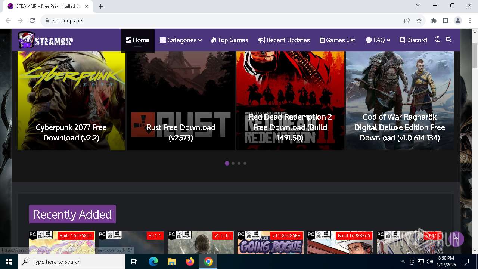Switch to Chrome in taskbar
This screenshot has width=478, height=269.
pos(208,262)
